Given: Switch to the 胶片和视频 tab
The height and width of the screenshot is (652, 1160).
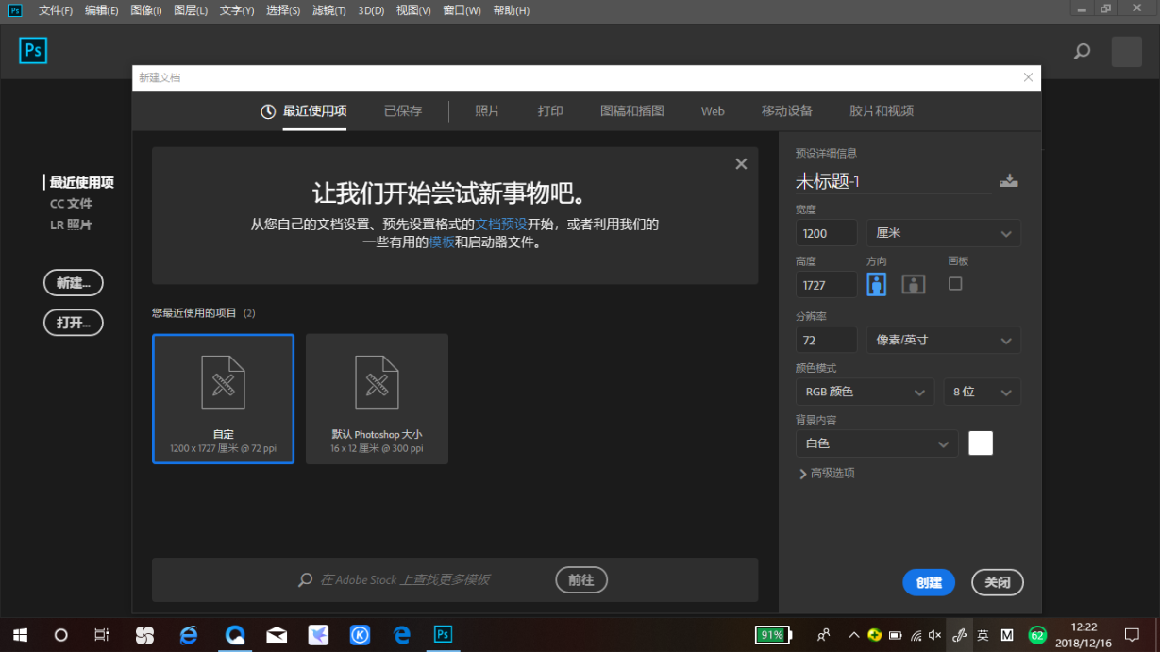Looking at the screenshot, I should click(882, 111).
